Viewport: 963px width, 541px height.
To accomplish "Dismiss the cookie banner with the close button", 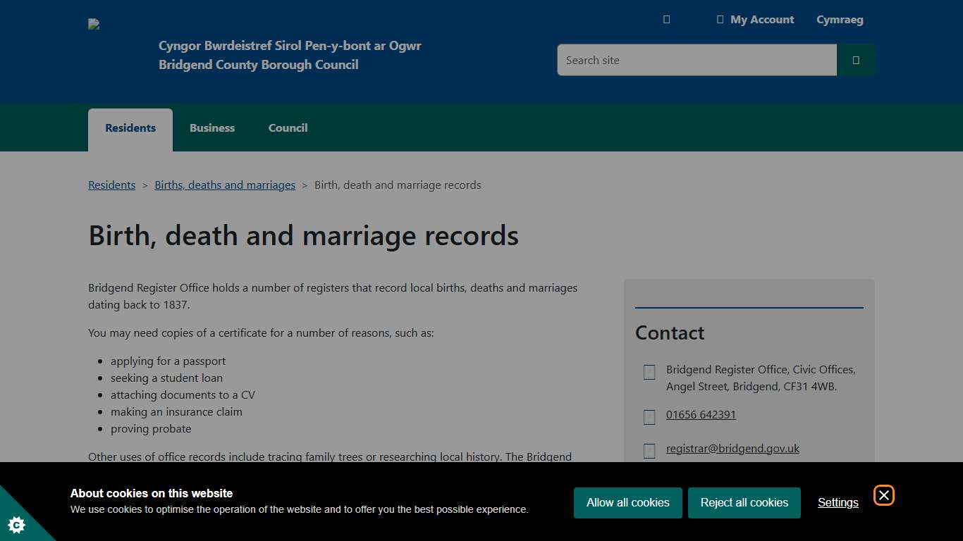I will pyautogui.click(x=883, y=495).
